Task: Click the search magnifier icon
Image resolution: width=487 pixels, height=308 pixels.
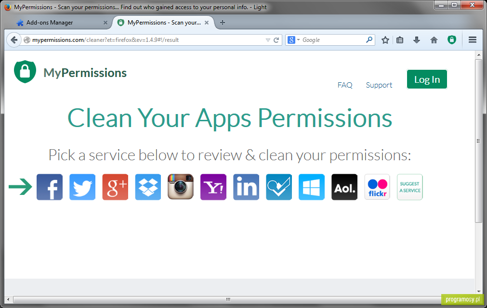Action: click(x=369, y=39)
